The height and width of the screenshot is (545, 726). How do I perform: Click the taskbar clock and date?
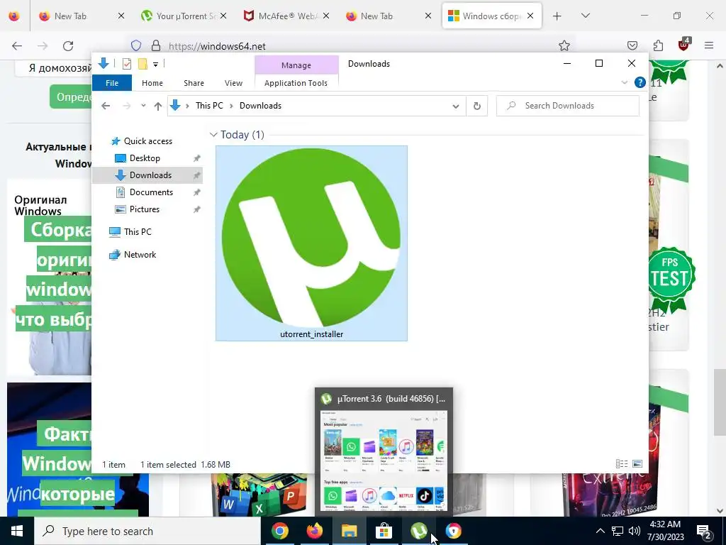pos(666,531)
